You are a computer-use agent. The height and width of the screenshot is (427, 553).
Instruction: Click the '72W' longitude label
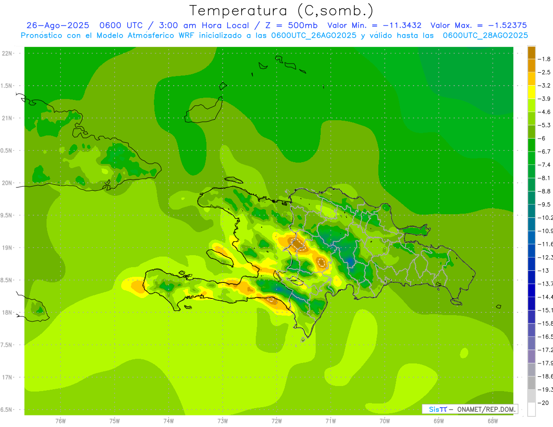[x=276, y=421]
